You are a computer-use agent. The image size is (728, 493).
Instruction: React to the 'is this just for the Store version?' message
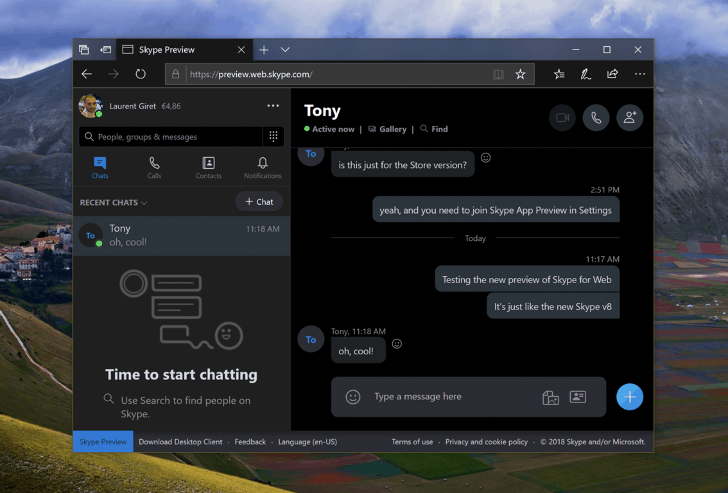485,158
